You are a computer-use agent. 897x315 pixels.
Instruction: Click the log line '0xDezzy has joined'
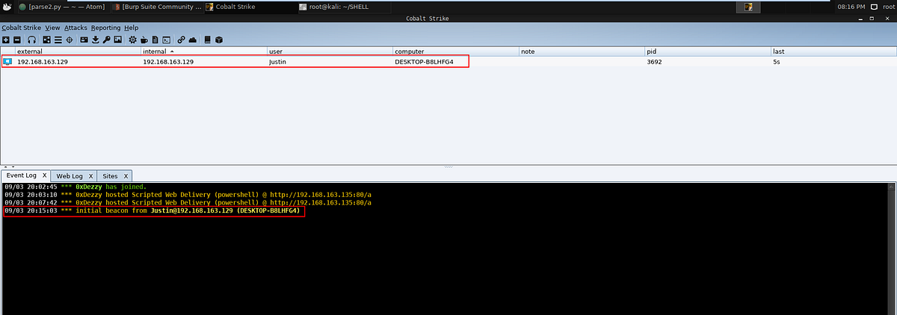coord(75,187)
